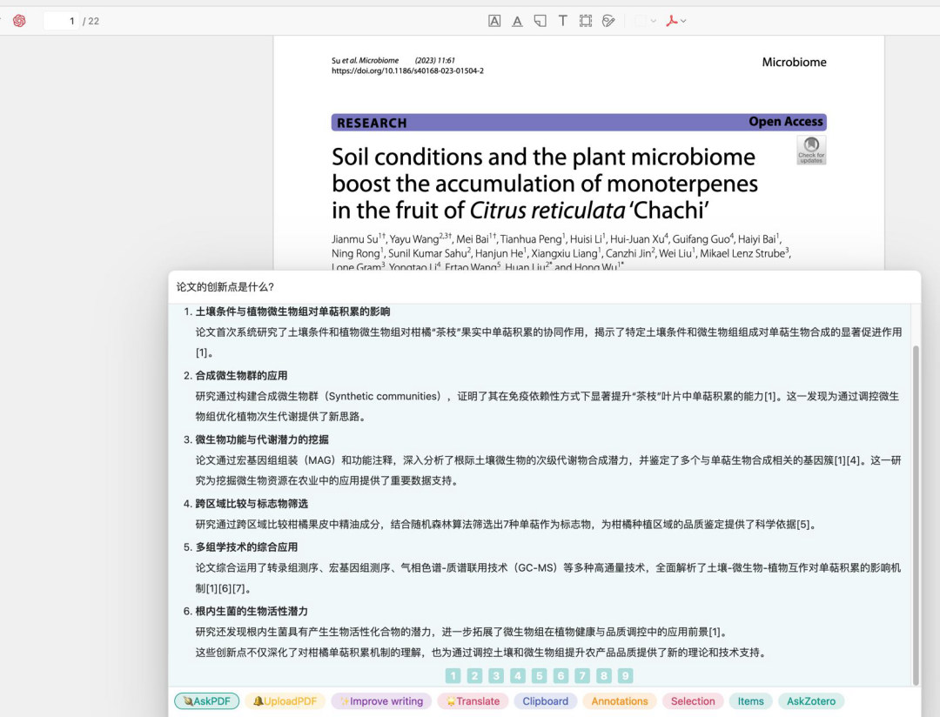Open reference number 4 badge
The height and width of the screenshot is (717, 940).
pos(518,675)
